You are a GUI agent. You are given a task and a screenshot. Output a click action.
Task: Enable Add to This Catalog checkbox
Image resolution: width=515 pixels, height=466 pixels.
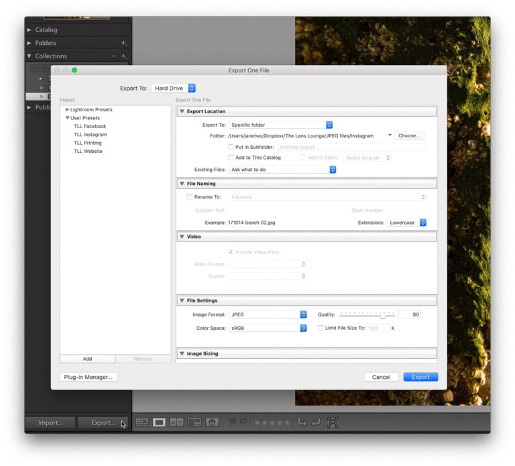click(x=231, y=158)
